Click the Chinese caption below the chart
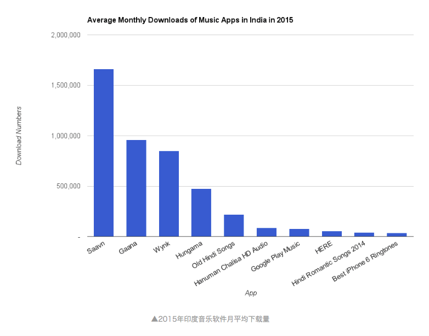 coord(211,319)
